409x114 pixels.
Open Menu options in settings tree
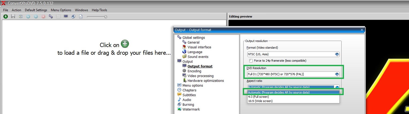[193, 85]
